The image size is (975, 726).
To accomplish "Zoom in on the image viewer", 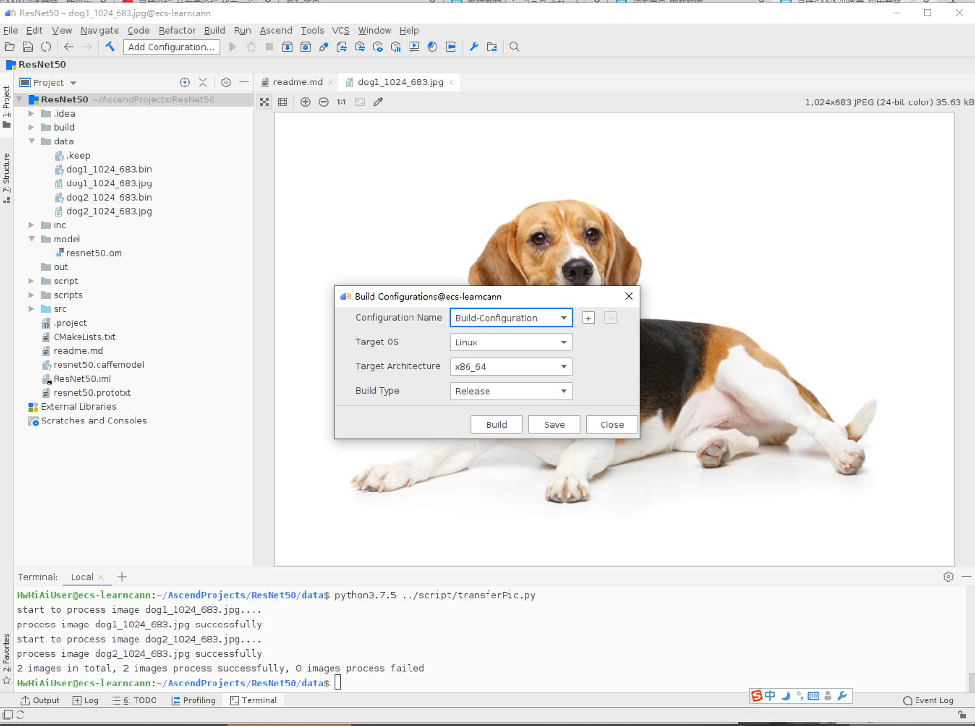I will point(305,102).
